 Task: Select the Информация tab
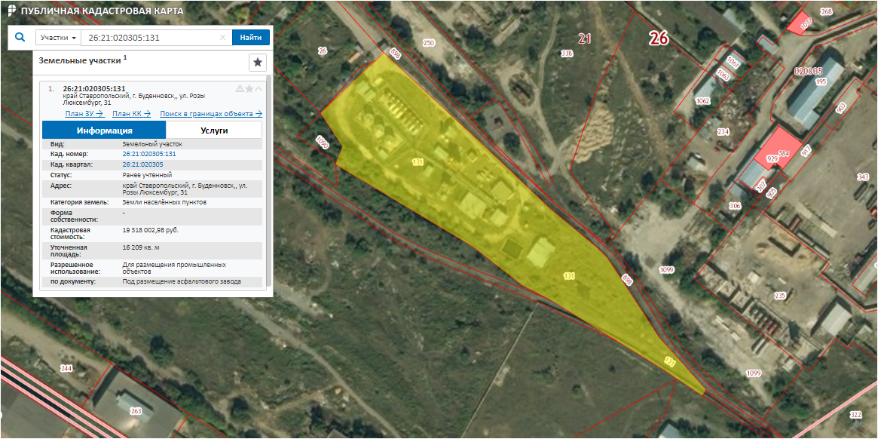(x=104, y=130)
